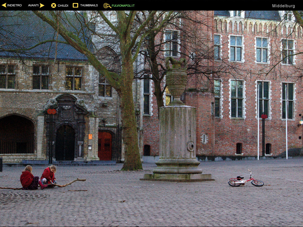Click the Middelburg photo title

click(x=284, y=6)
